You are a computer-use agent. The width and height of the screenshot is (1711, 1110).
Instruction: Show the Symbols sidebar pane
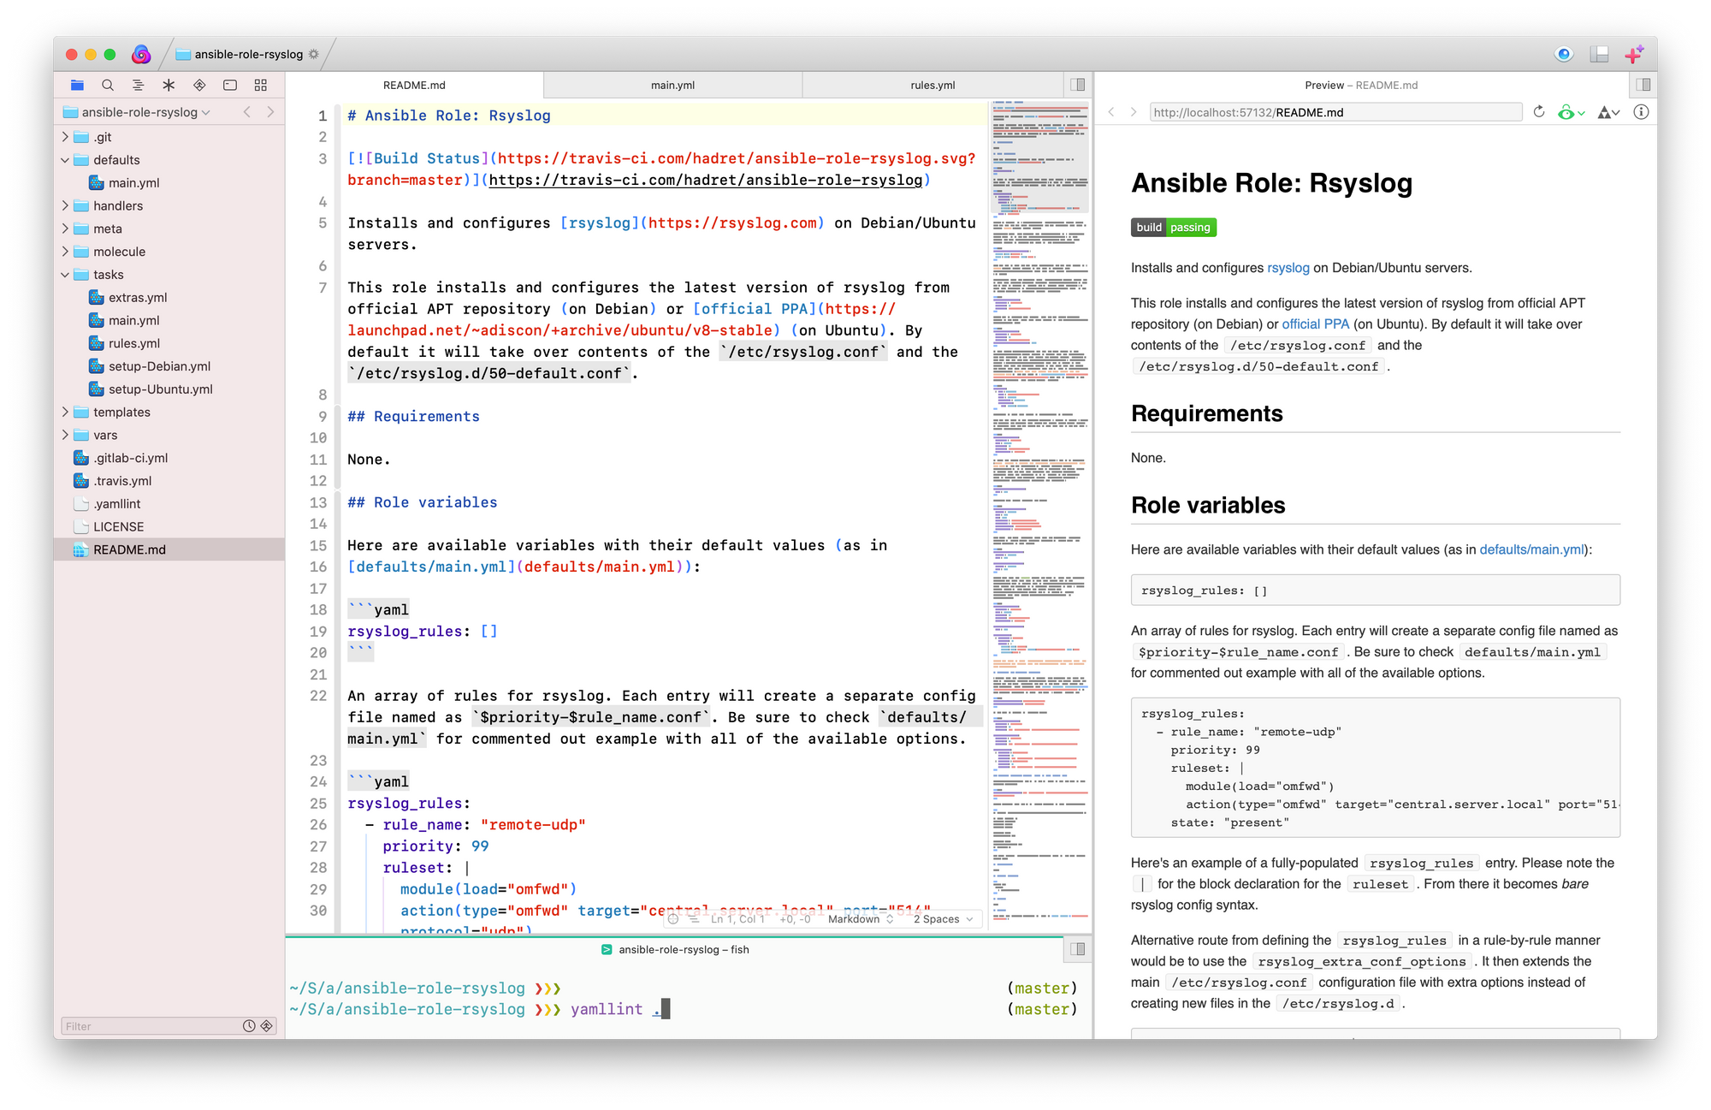138,85
